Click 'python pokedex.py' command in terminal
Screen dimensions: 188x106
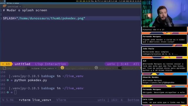31,80
